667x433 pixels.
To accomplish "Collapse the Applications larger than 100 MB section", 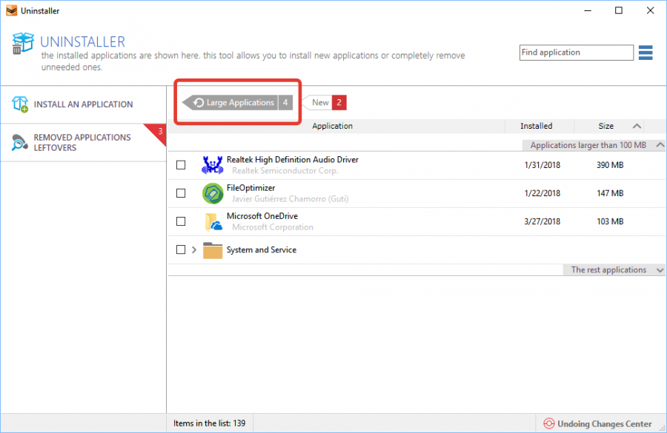I will [659, 144].
